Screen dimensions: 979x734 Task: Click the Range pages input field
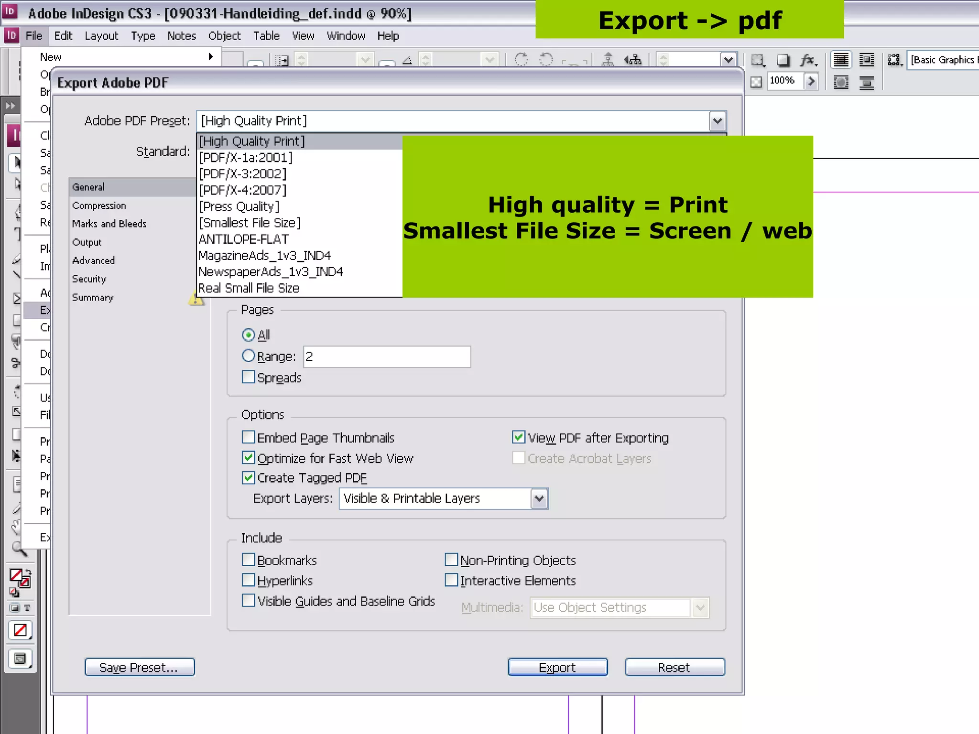tap(387, 356)
